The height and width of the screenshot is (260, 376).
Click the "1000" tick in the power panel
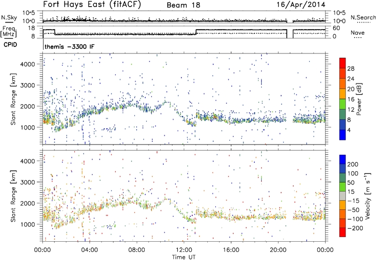tap(27, 127)
